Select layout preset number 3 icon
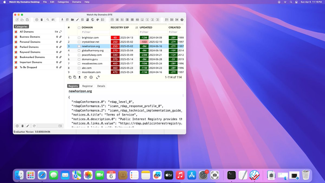 coord(157,20)
